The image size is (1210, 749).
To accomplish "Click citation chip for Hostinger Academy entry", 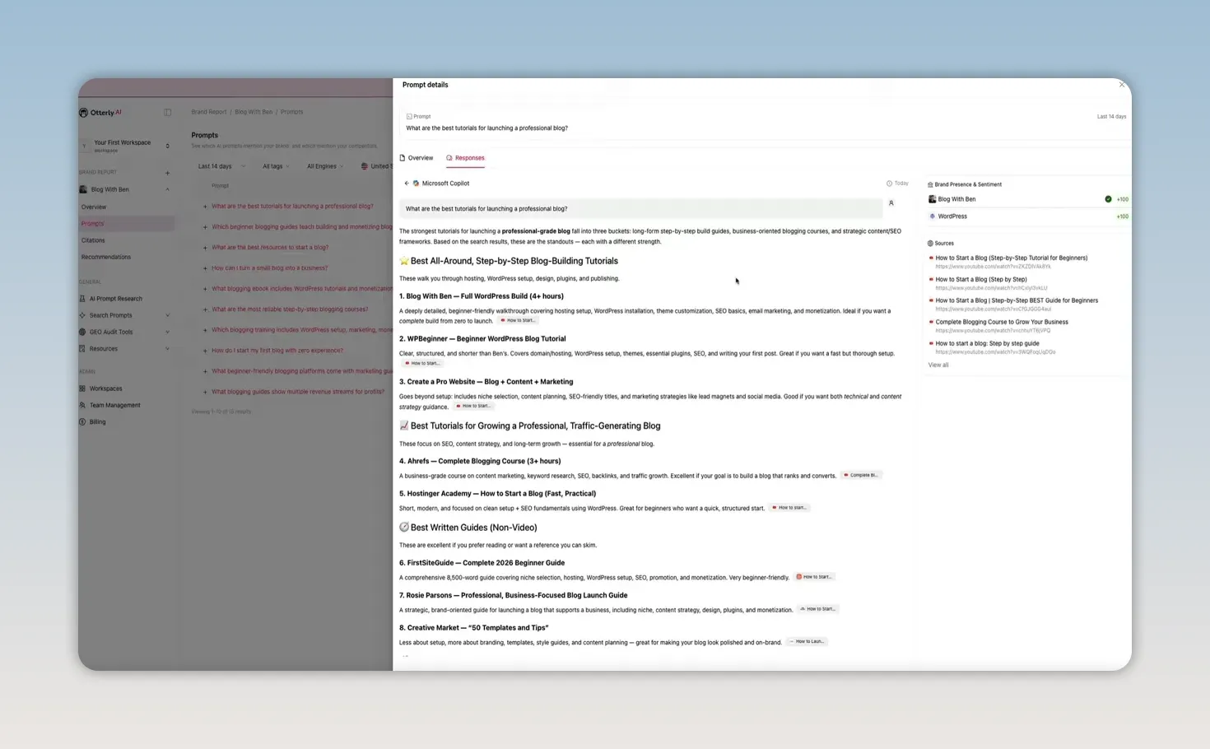I will [789, 508].
